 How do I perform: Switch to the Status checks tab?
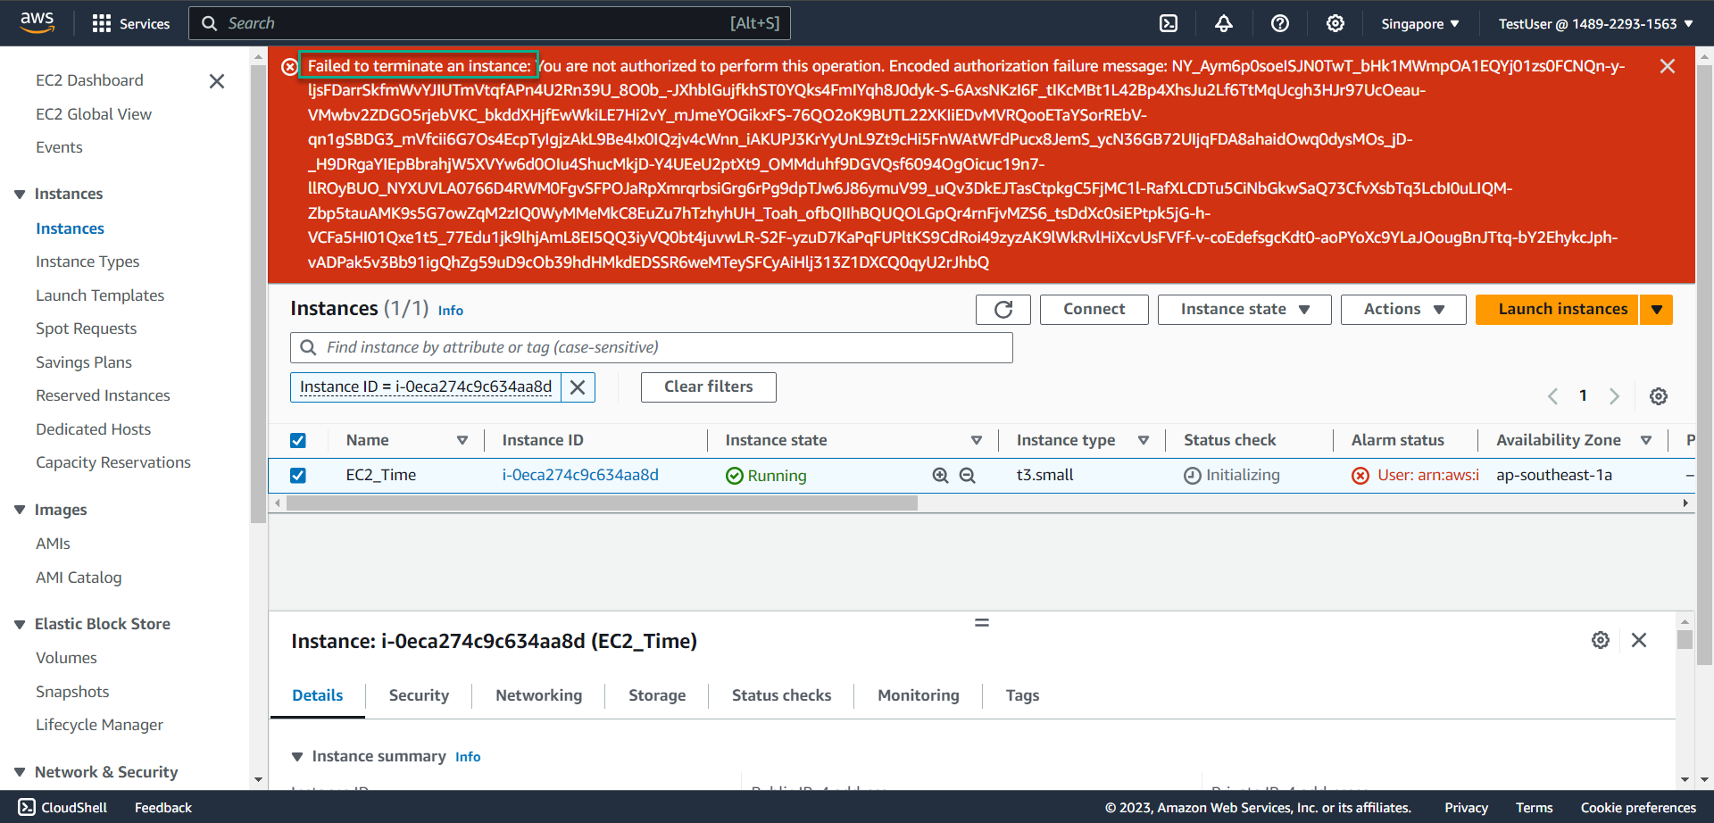781,695
